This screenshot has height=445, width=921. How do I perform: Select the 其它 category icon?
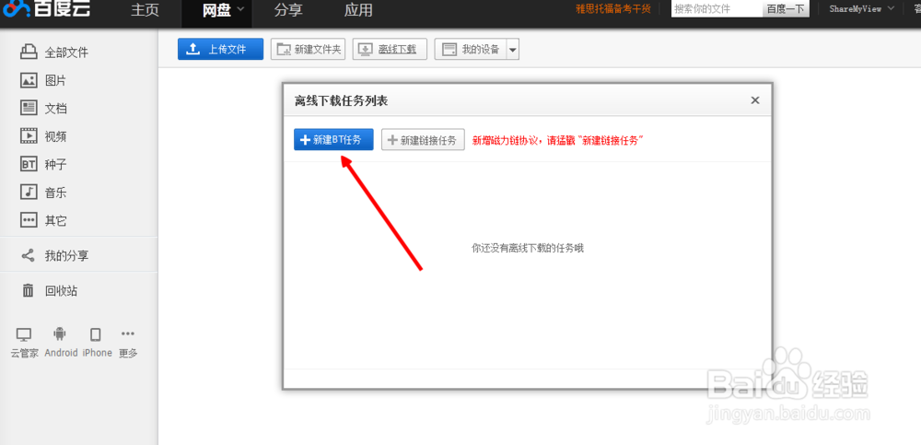pos(29,220)
